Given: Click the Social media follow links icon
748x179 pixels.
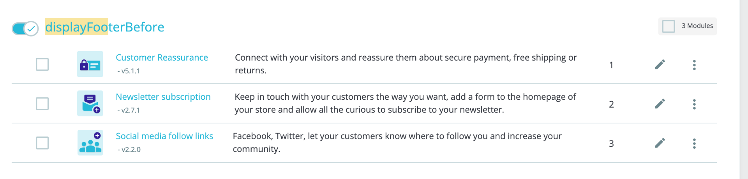Looking at the screenshot, I should (90, 143).
